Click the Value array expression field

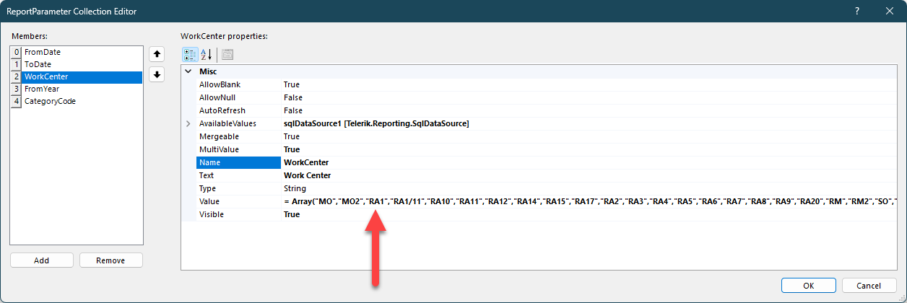[x=578, y=202]
